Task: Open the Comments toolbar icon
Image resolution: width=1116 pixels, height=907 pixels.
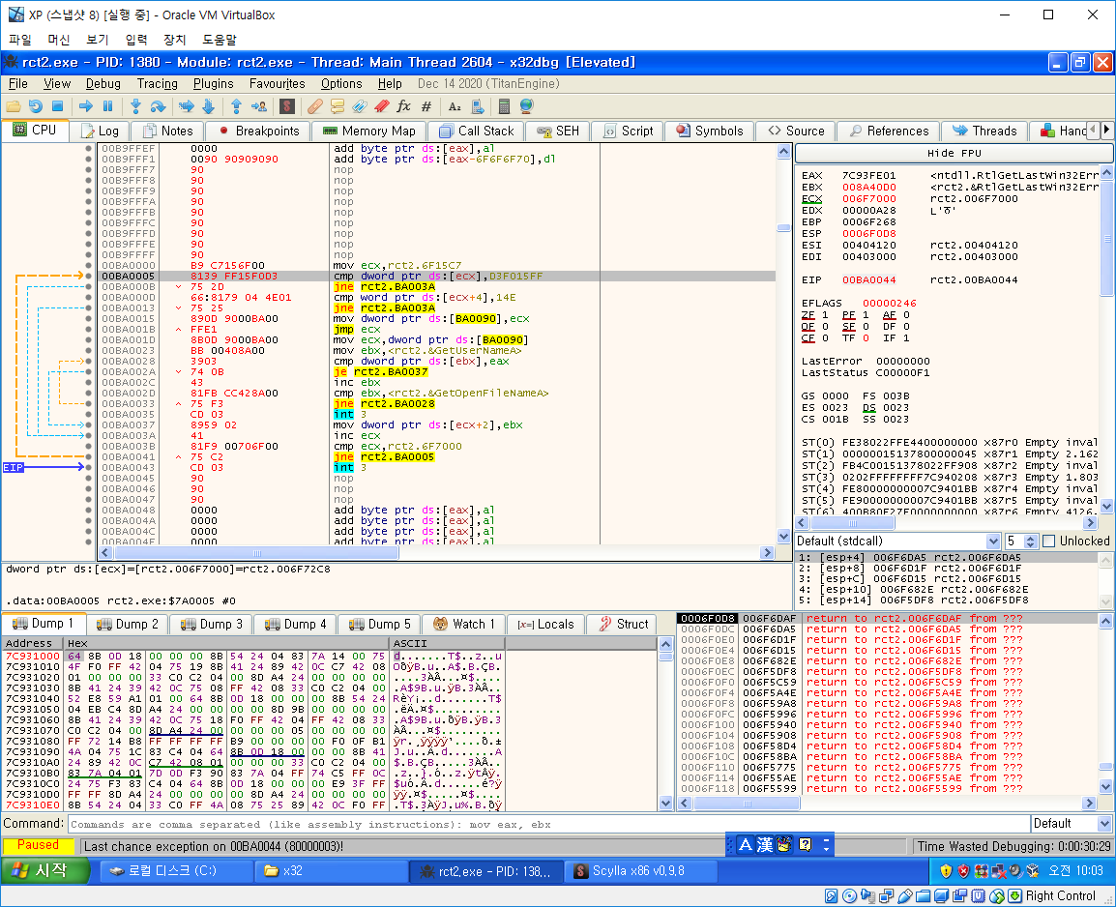Action: click(x=338, y=106)
